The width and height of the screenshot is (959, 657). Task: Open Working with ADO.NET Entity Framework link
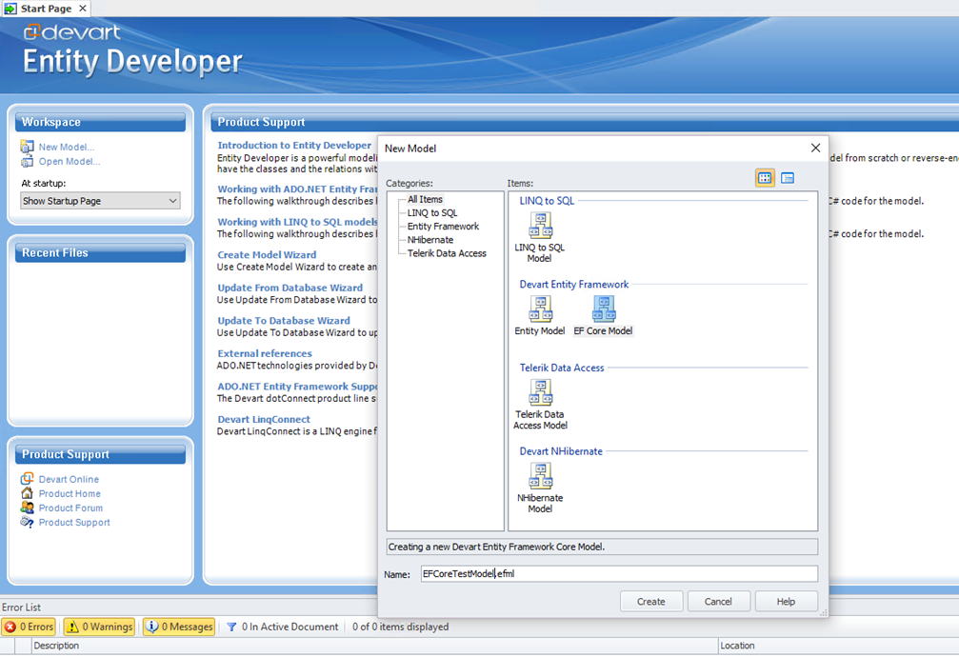[x=297, y=189]
